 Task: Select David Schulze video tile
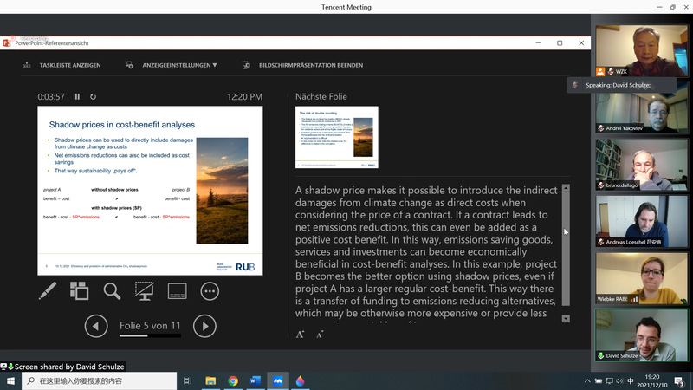(642, 335)
